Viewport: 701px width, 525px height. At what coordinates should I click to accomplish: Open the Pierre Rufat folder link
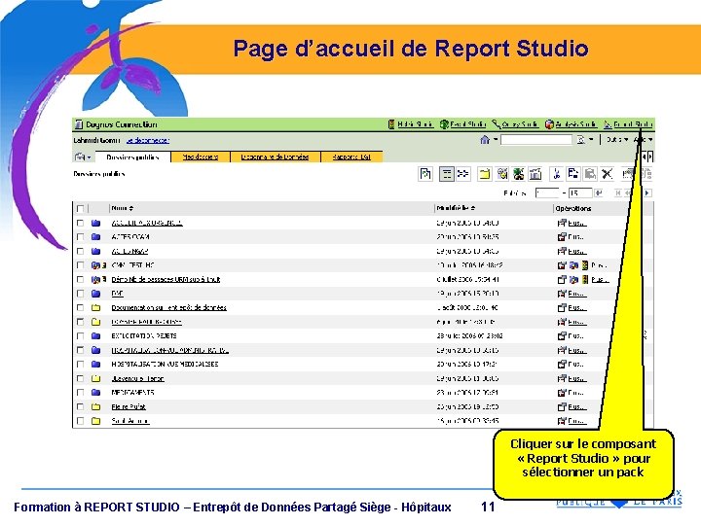point(129,406)
